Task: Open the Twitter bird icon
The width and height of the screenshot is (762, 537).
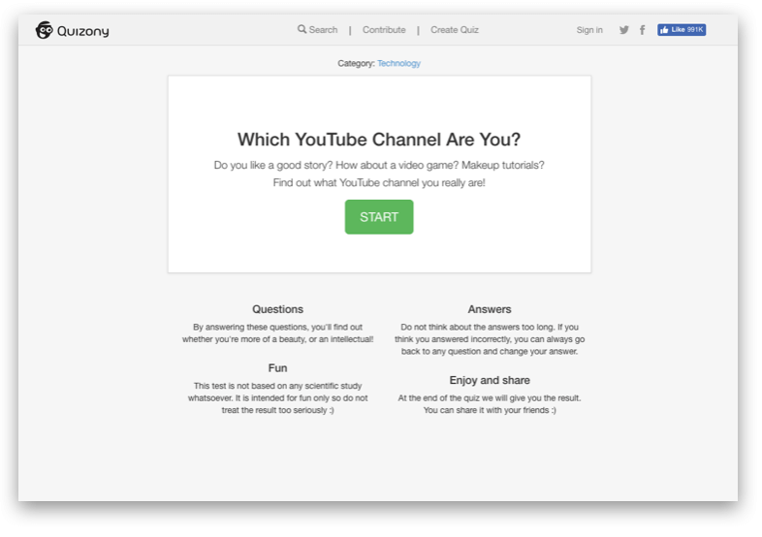Action: coord(624,30)
